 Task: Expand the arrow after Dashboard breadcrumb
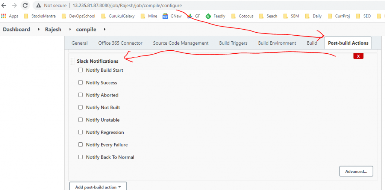pos(38,29)
